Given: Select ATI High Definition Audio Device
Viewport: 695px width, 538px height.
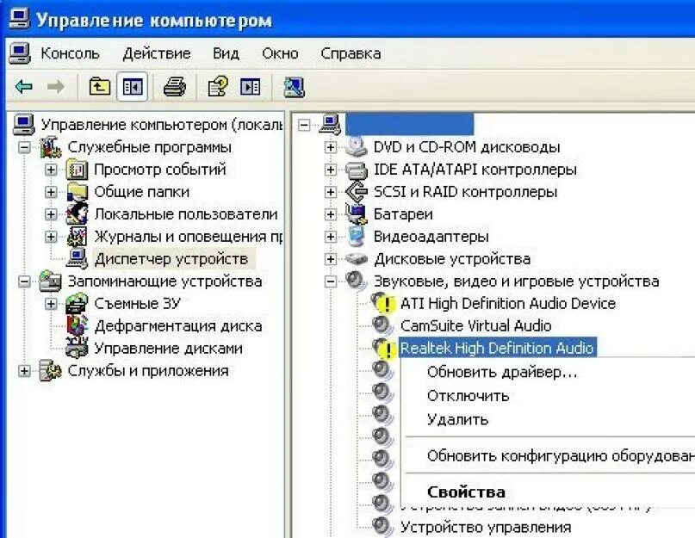Looking at the screenshot, I should [507, 304].
